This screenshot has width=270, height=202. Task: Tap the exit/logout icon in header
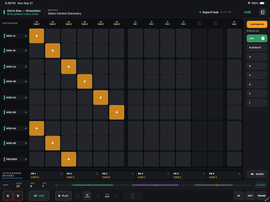[x=262, y=12]
